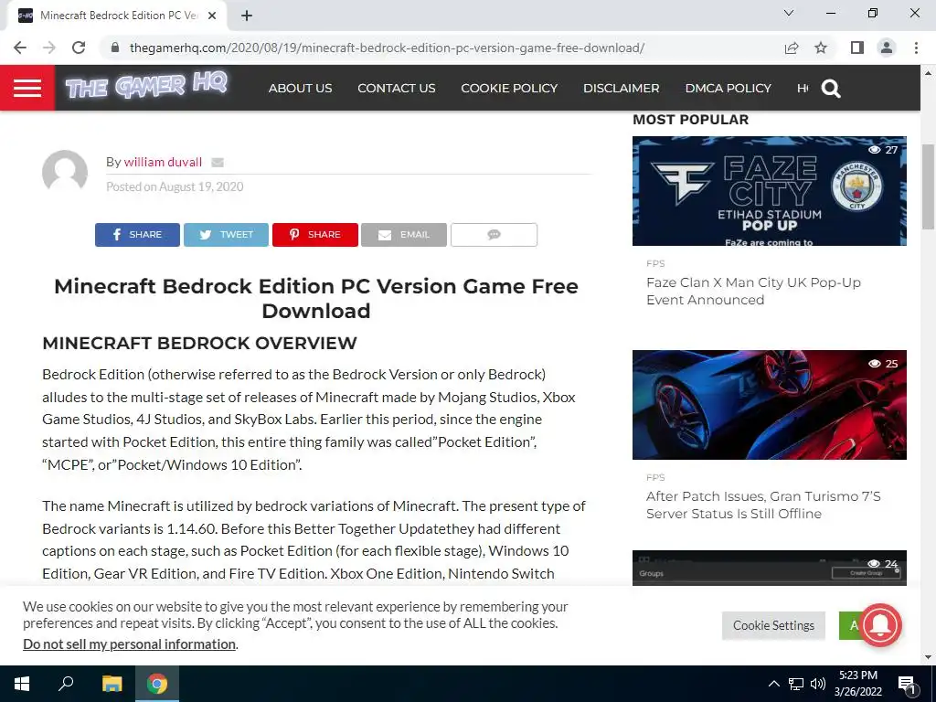Open DMCA Policy menu item

pyautogui.click(x=729, y=89)
